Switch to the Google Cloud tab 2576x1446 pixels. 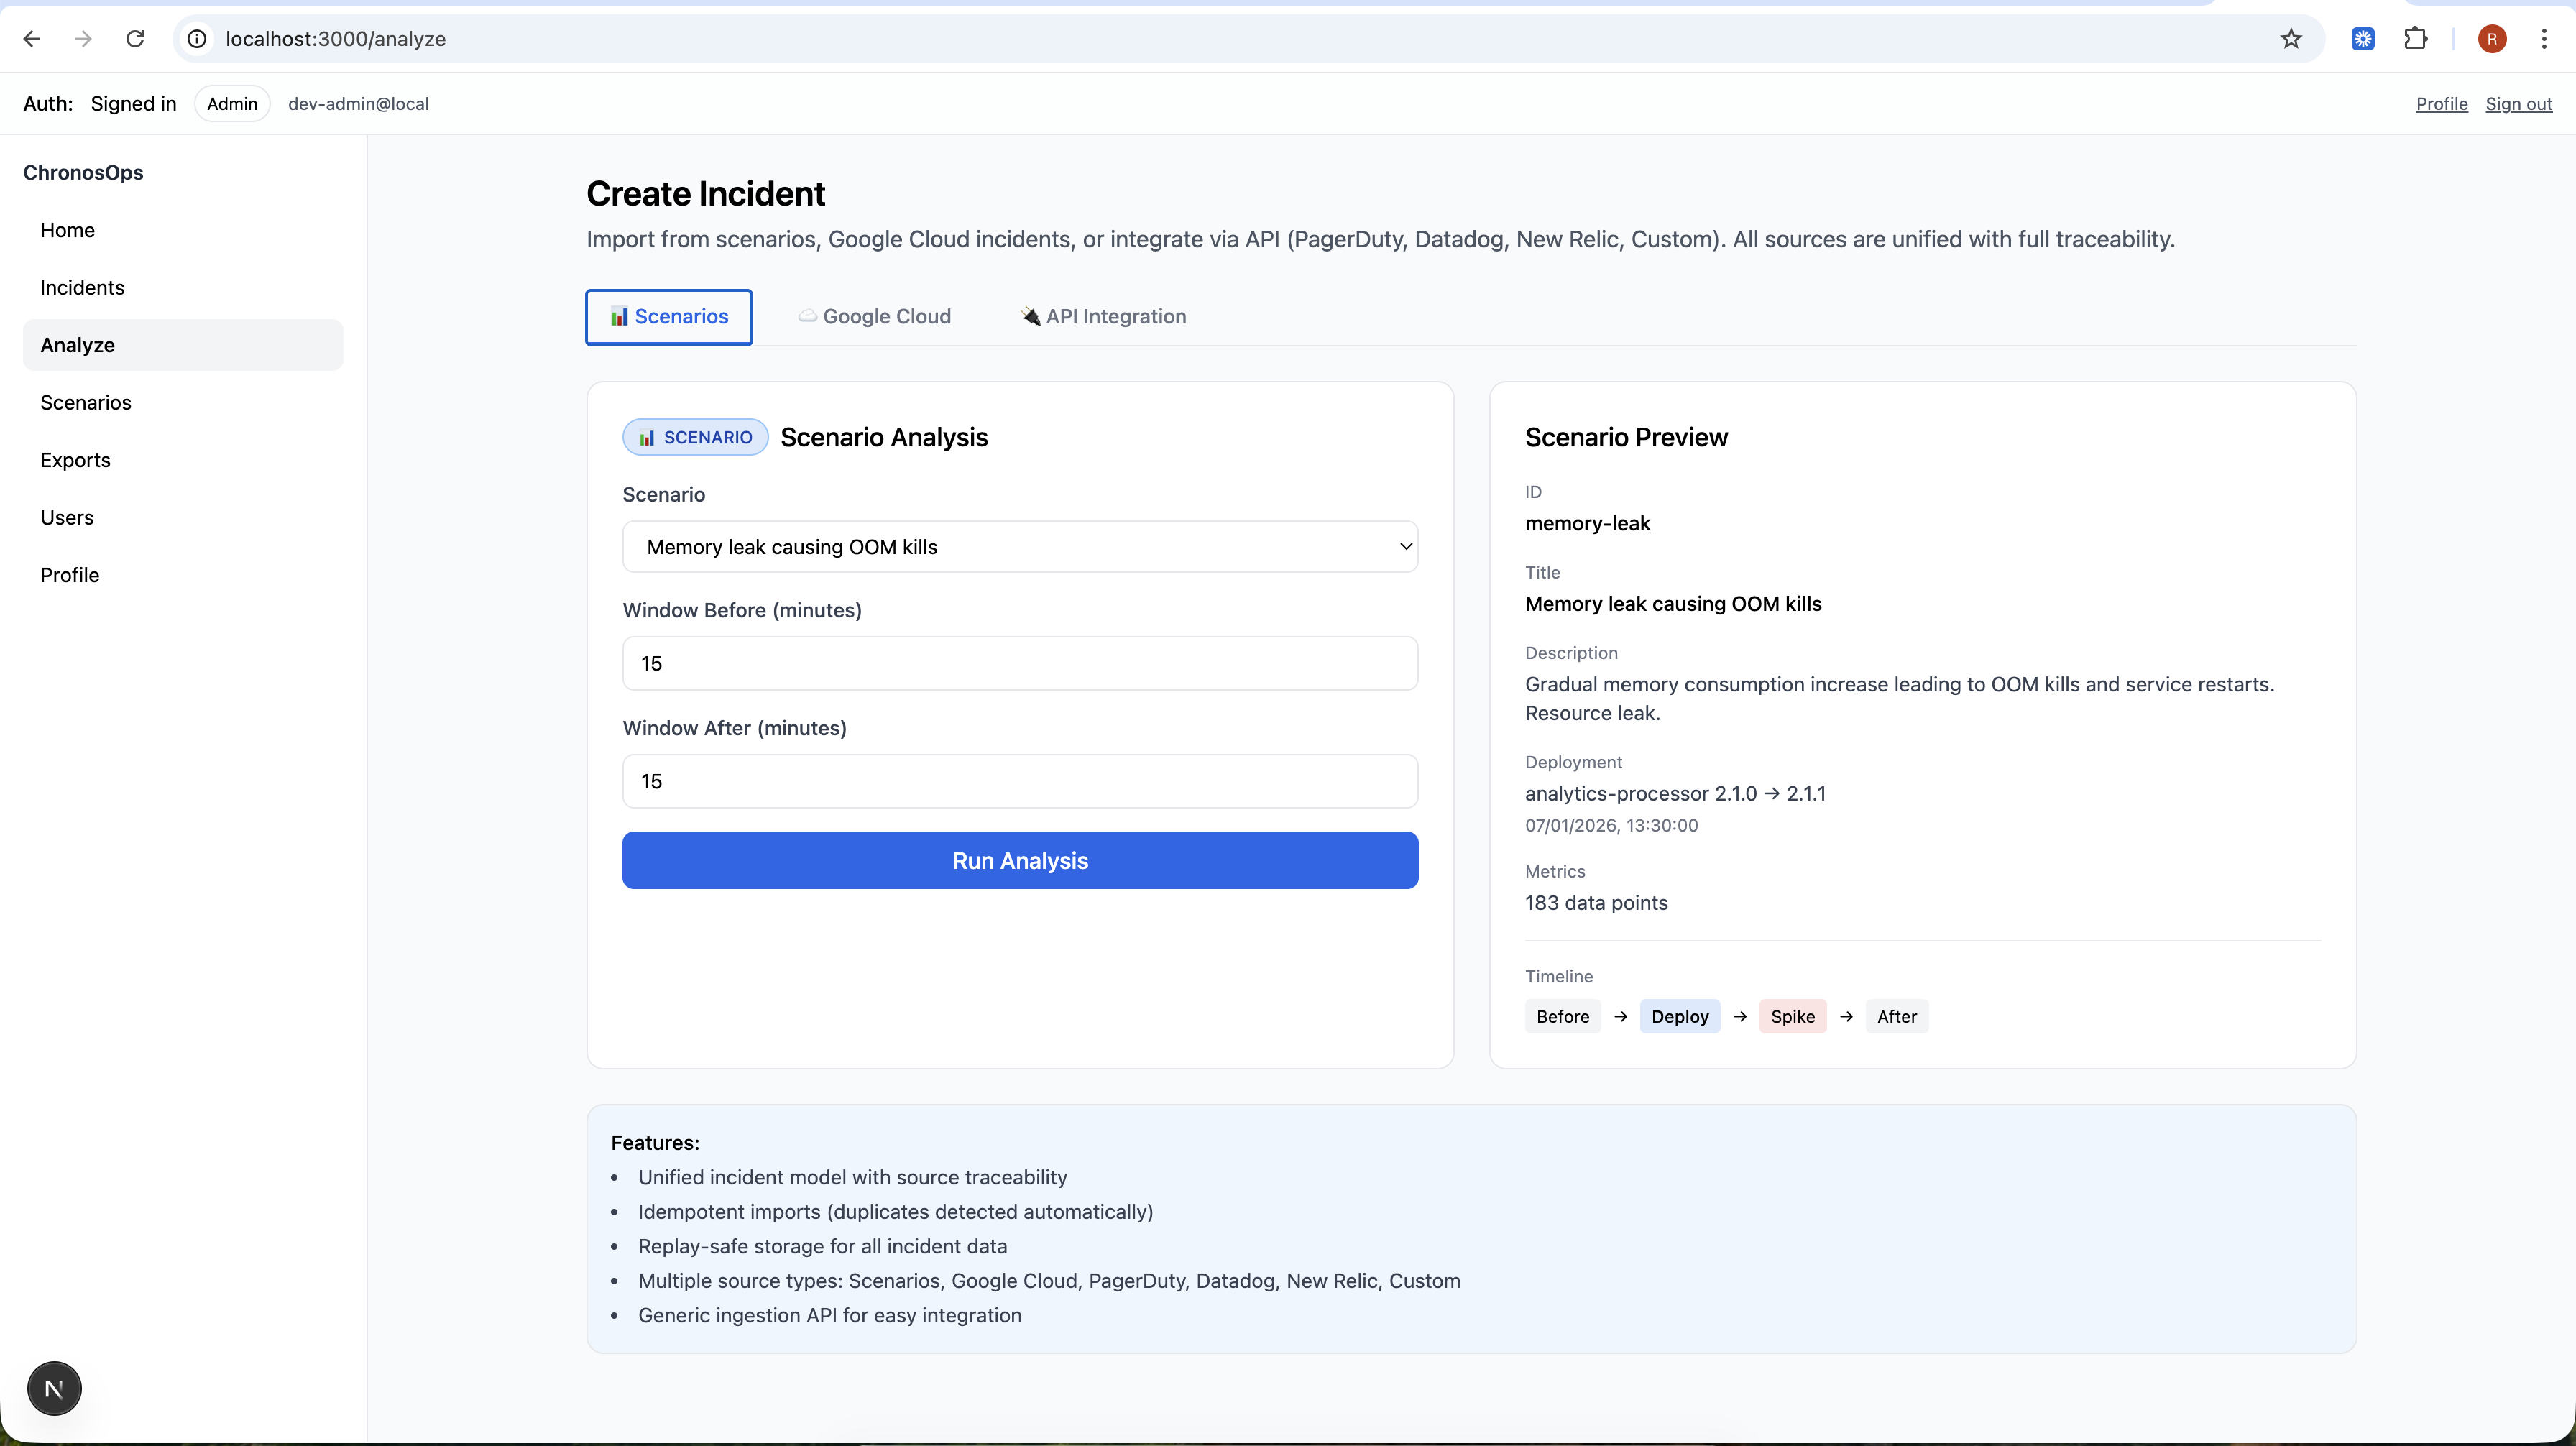(875, 317)
